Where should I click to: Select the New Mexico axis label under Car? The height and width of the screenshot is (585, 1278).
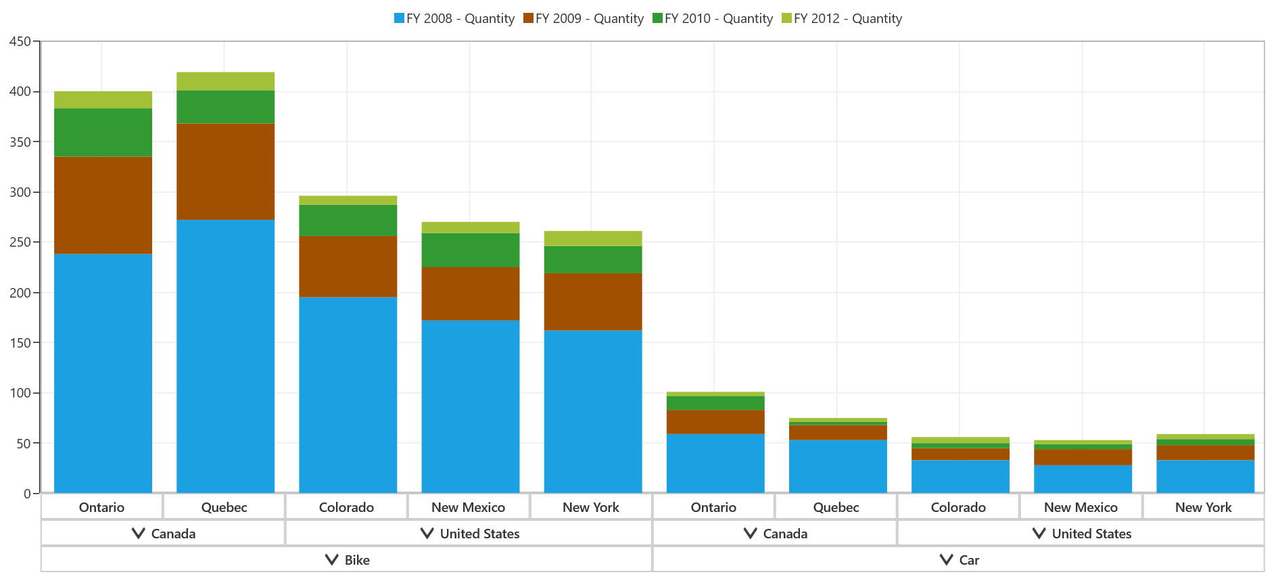[1081, 507]
